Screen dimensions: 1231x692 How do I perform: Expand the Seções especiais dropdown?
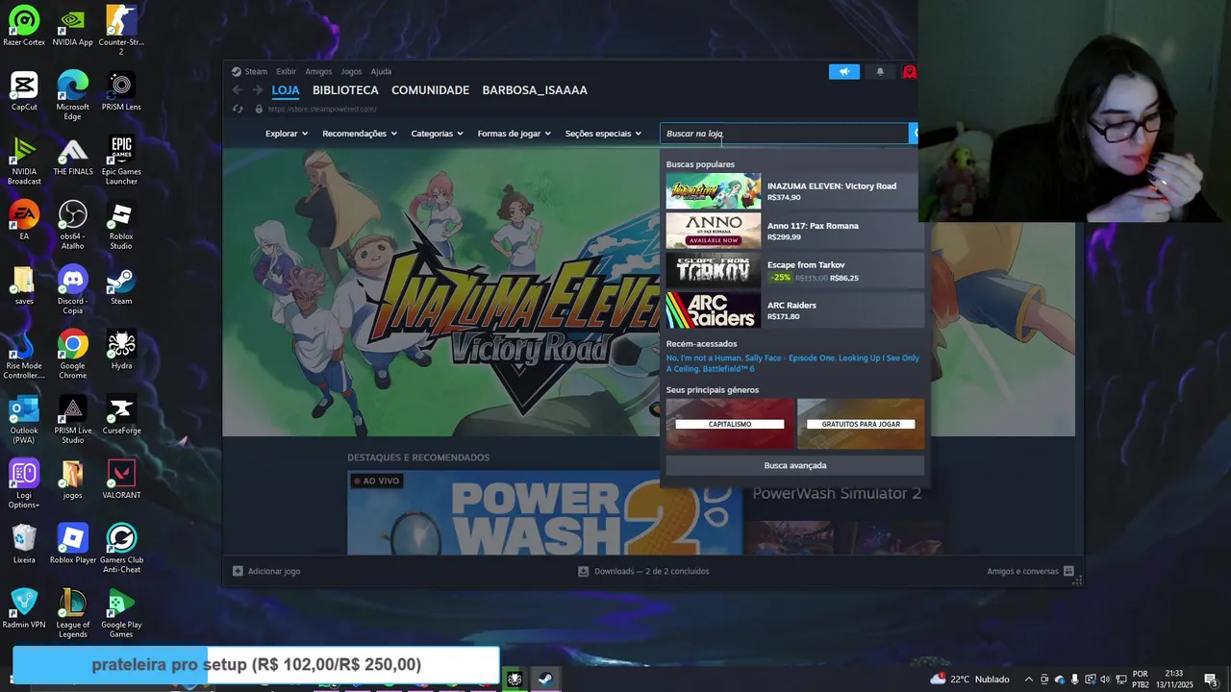tap(603, 134)
